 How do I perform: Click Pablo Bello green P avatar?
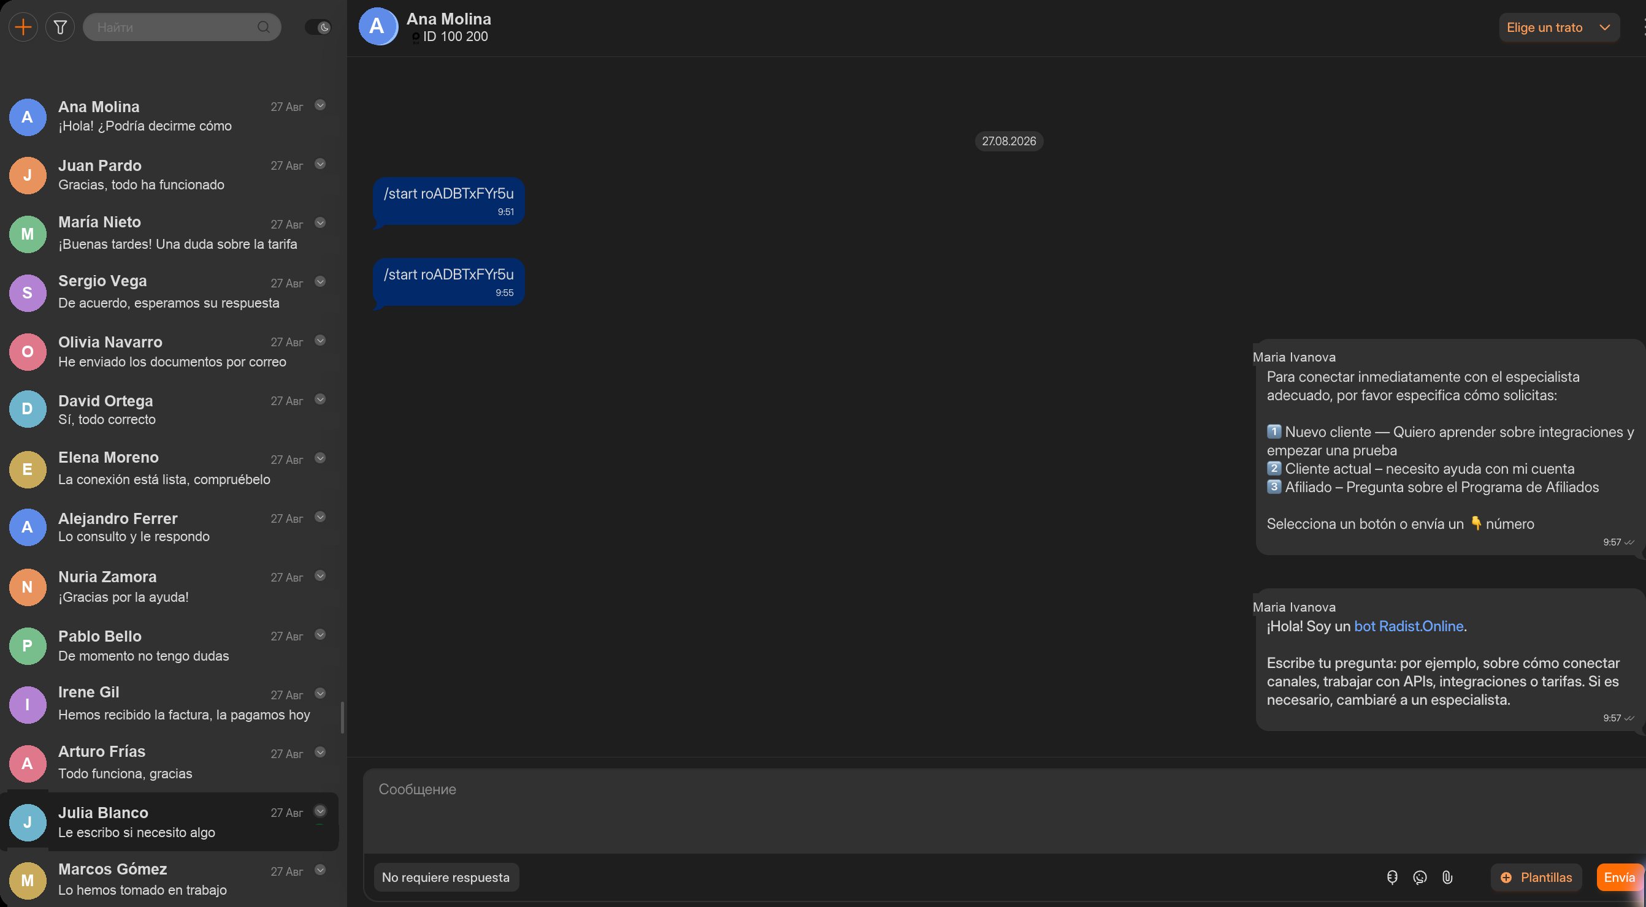[x=28, y=645]
